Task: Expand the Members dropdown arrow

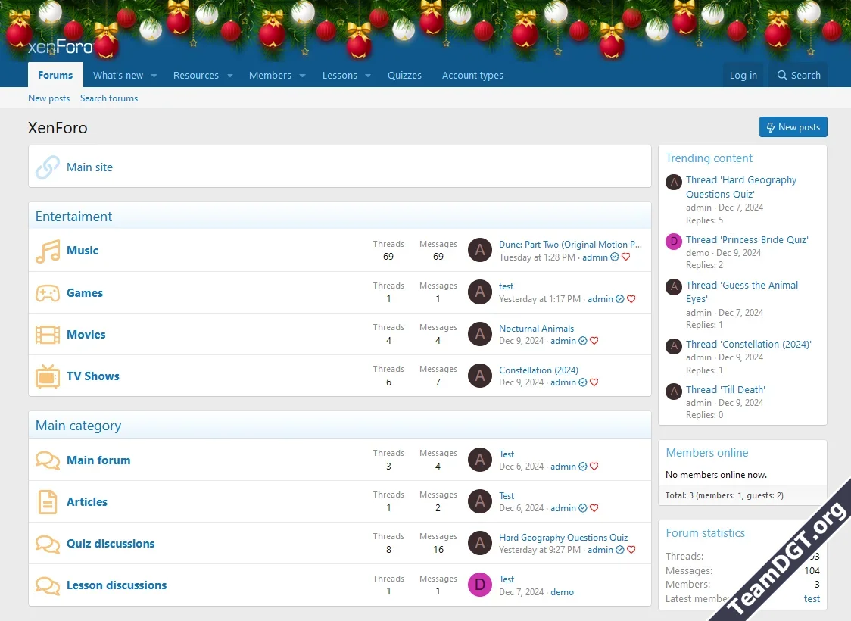Action: (x=302, y=76)
